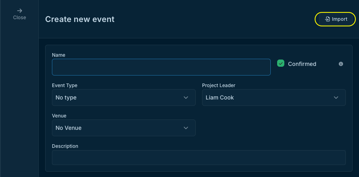Open the Venue dropdown
This screenshot has height=177, width=359.
tap(123, 128)
